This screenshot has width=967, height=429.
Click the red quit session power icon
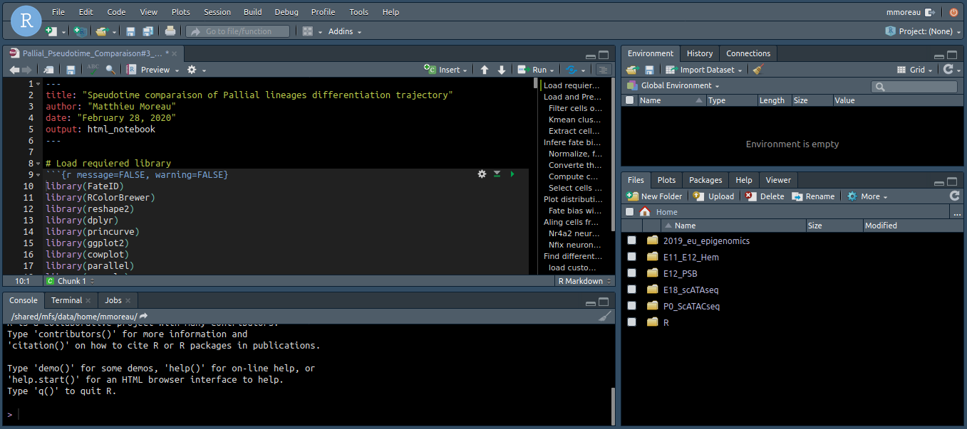tap(953, 12)
